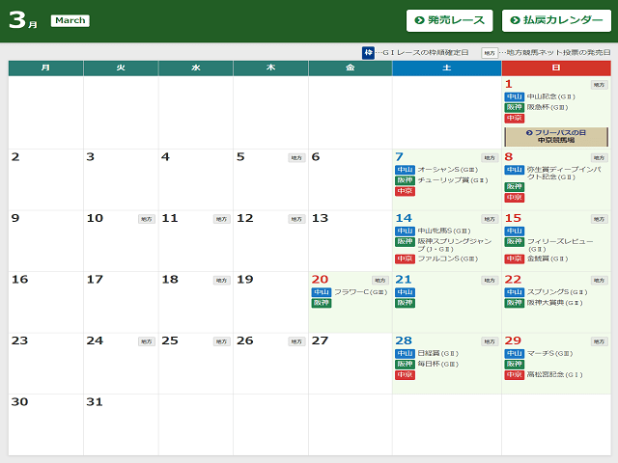Select the date 28 on Saturday
This screenshot has width=618, height=463.
404,340
